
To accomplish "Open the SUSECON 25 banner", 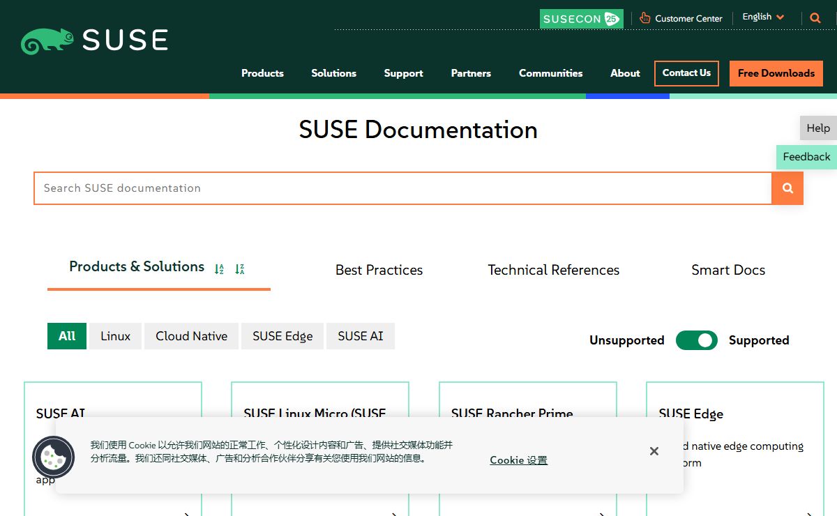I will click(581, 19).
